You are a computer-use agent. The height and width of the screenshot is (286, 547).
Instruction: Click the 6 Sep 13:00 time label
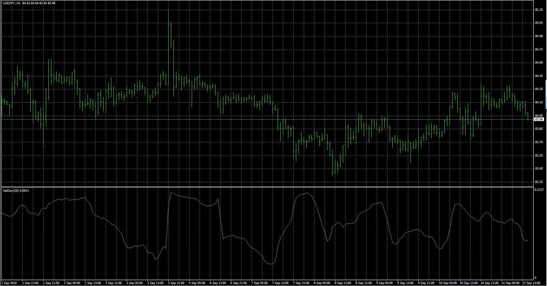point(218,283)
